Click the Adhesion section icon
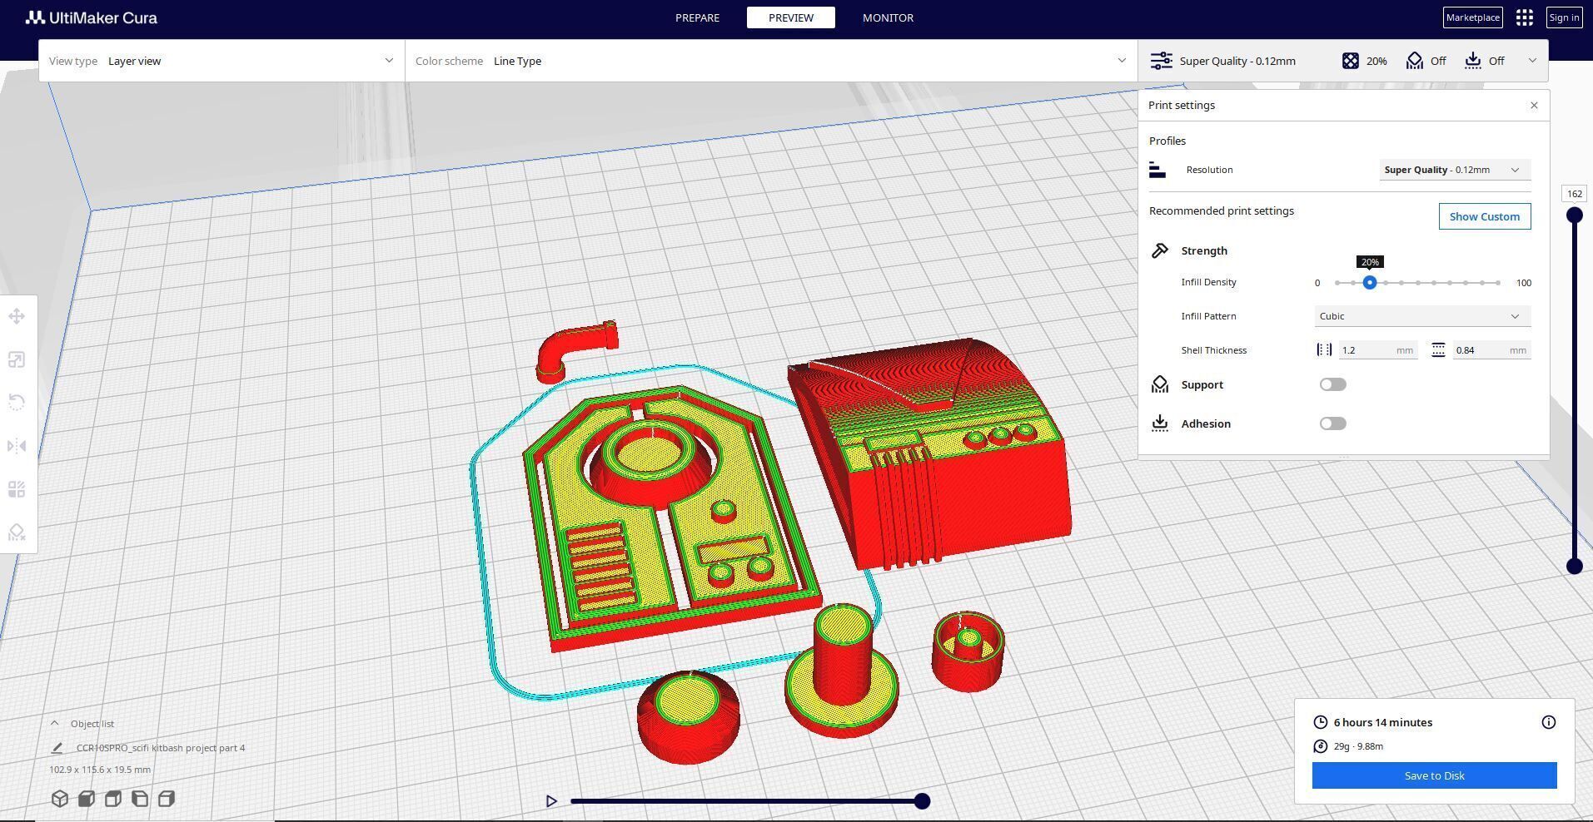Viewport: 1593px width, 822px height. point(1159,423)
